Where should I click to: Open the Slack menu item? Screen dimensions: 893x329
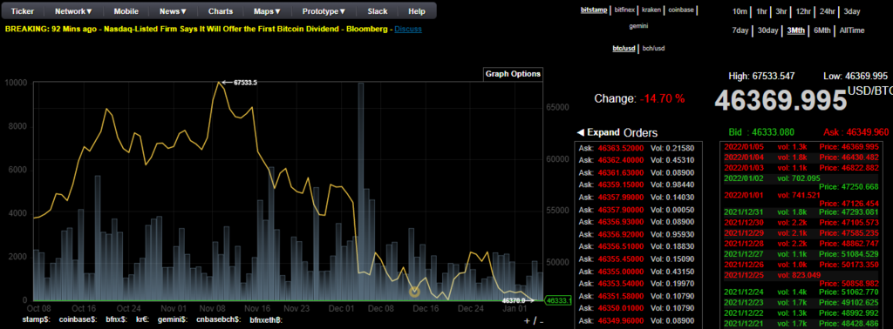[377, 11]
